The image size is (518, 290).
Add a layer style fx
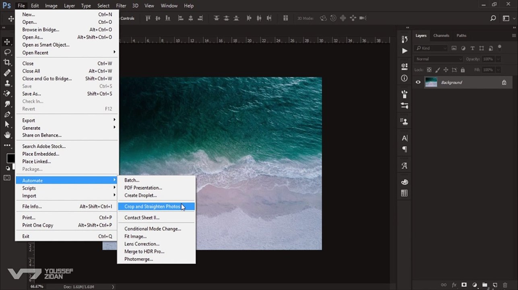(x=454, y=285)
